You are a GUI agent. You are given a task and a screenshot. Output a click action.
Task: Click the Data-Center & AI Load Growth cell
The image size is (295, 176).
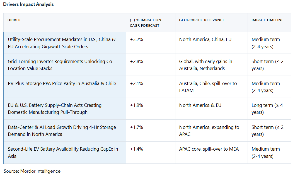[x=62, y=131]
